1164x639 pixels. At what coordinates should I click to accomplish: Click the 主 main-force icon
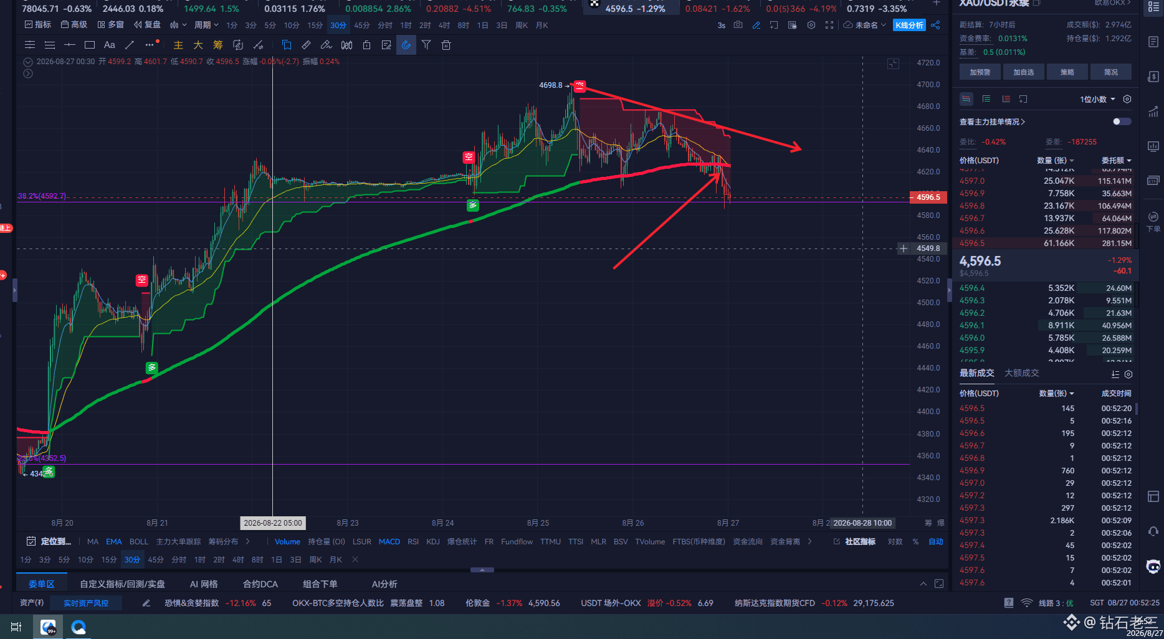[x=178, y=45]
